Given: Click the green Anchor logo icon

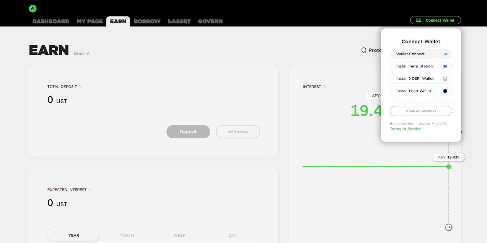Looking at the screenshot, I should (x=33, y=9).
